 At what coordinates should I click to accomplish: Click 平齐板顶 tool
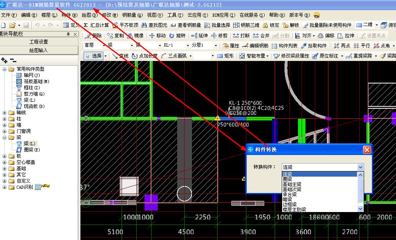tap(125, 25)
